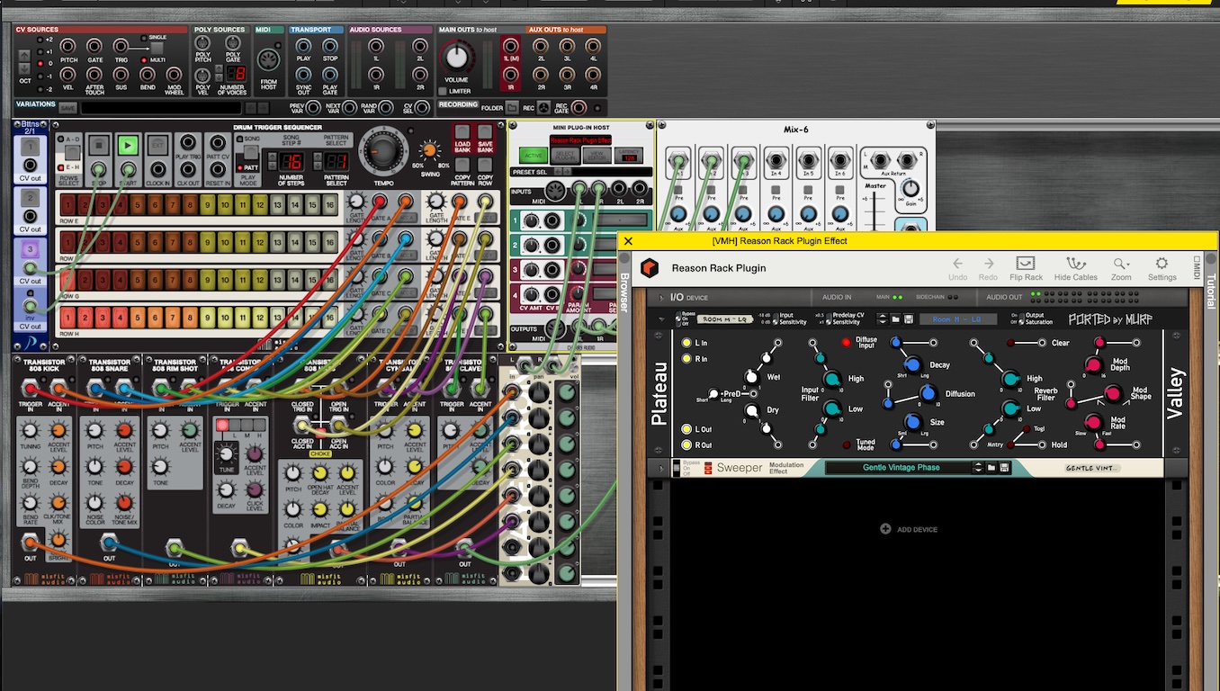
Task: Click the octave up arrow in CV Sources
Action: pos(24,56)
